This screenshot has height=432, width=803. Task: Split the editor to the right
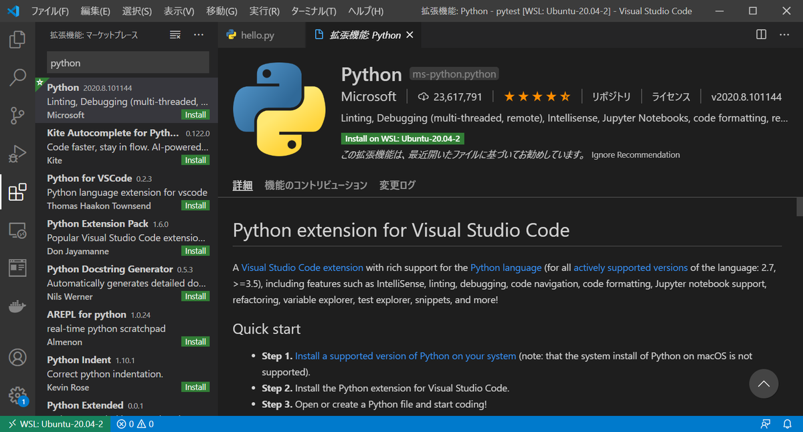pyautogui.click(x=762, y=35)
